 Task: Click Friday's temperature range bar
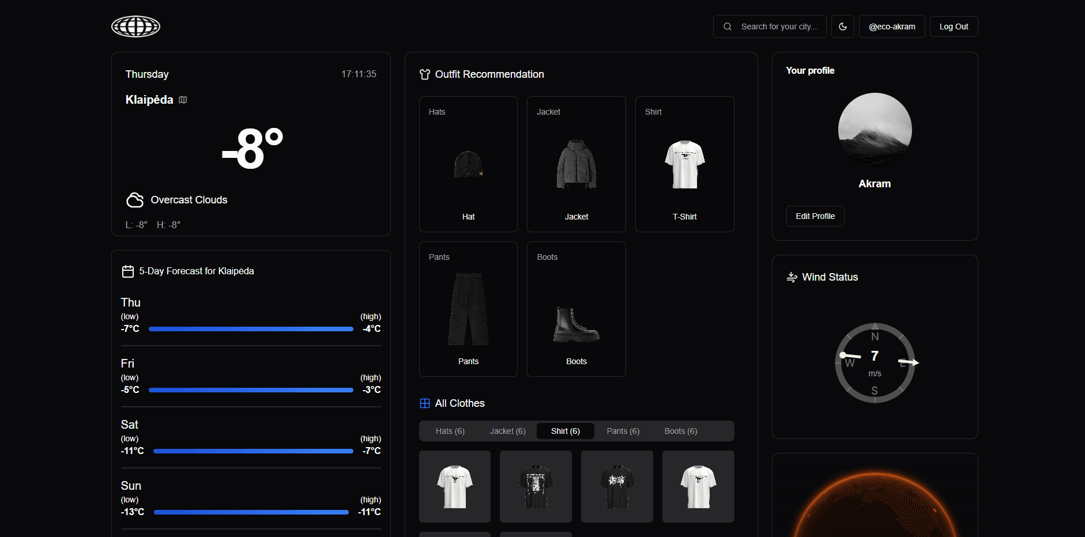(251, 390)
